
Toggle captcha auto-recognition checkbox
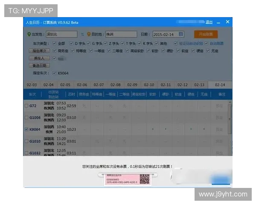point(175,44)
